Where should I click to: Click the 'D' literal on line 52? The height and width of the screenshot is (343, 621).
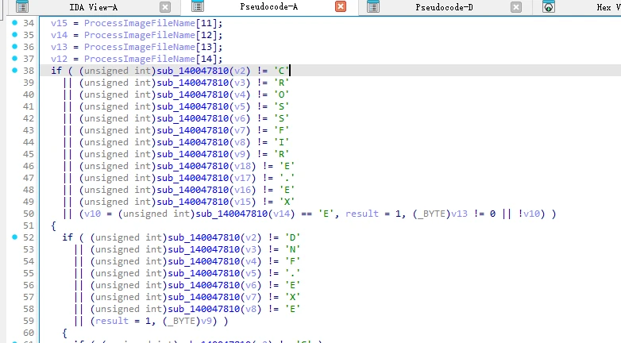click(x=293, y=237)
